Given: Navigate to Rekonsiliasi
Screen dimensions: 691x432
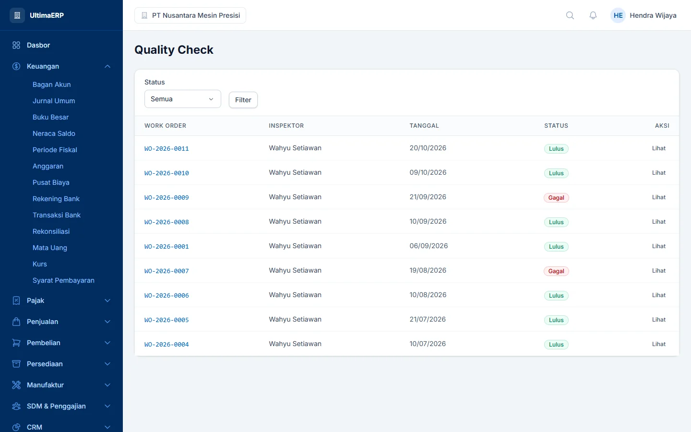Looking at the screenshot, I should tap(51, 231).
